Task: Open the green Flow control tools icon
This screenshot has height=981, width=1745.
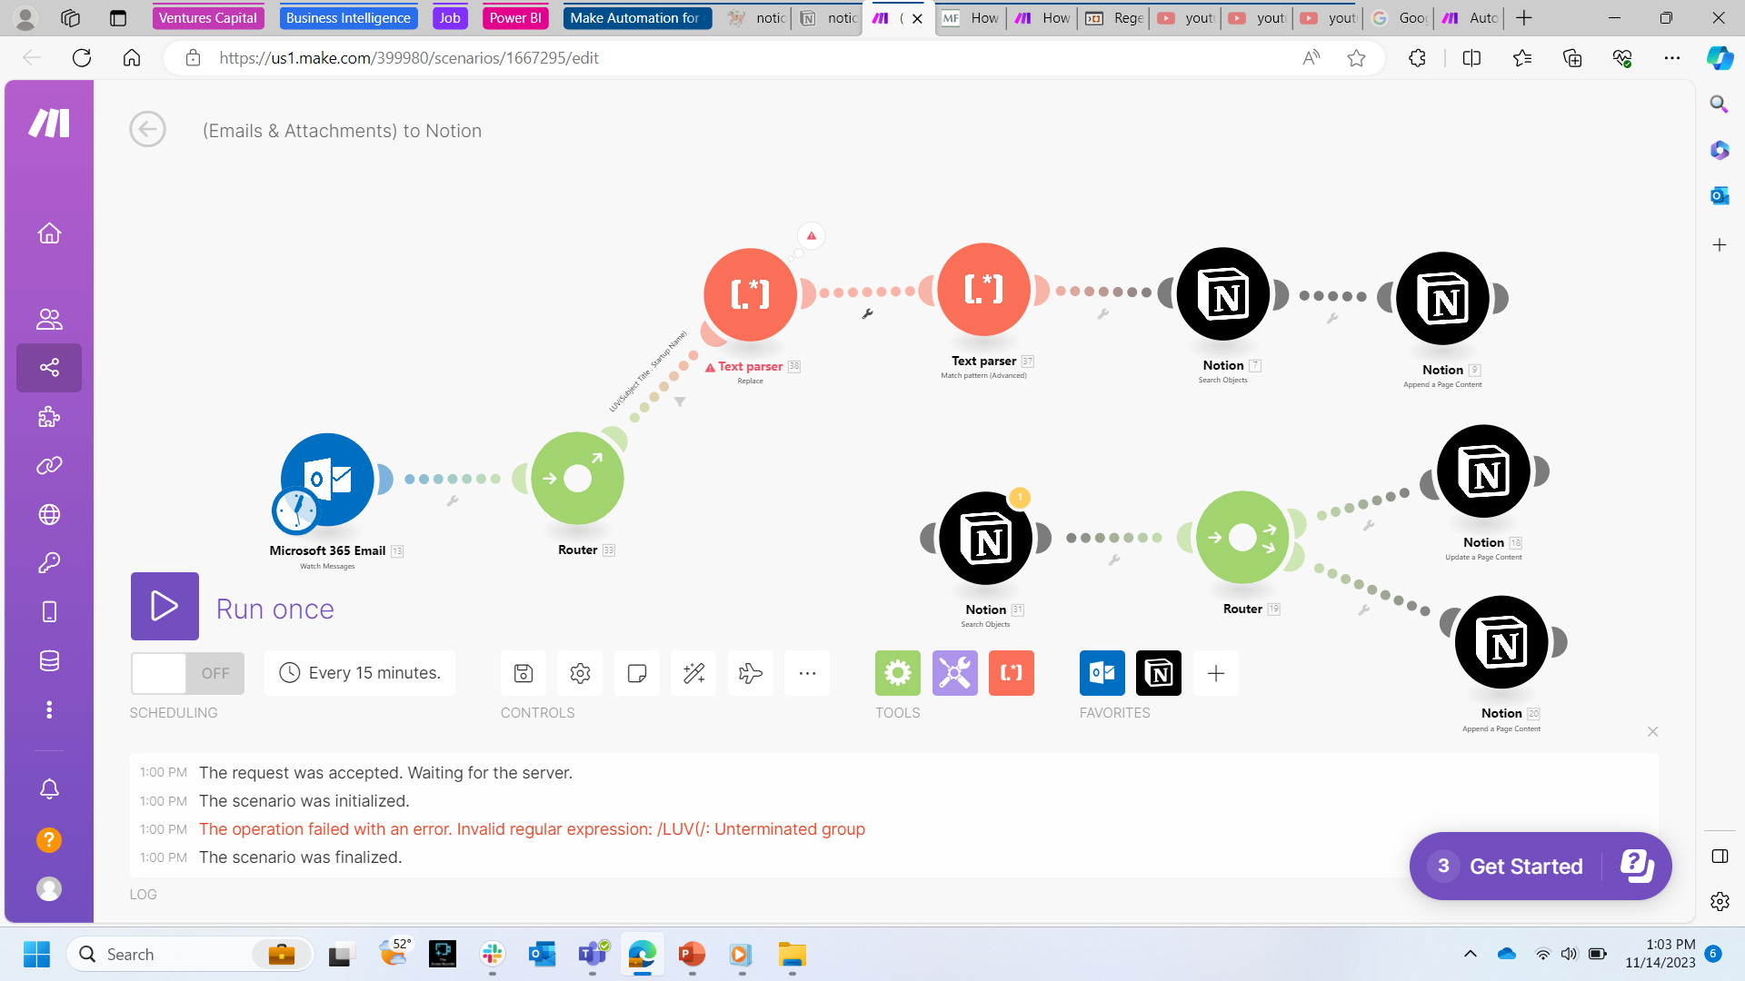Action: (897, 673)
